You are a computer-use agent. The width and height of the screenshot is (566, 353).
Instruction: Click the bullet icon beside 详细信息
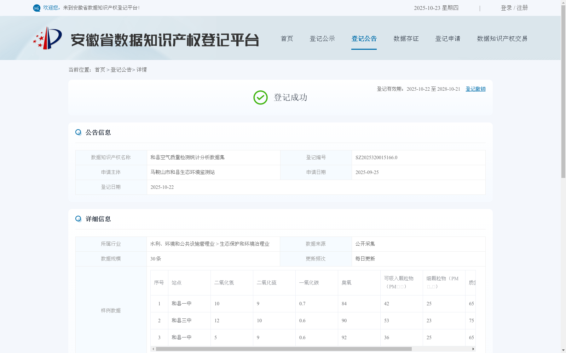[x=78, y=219]
